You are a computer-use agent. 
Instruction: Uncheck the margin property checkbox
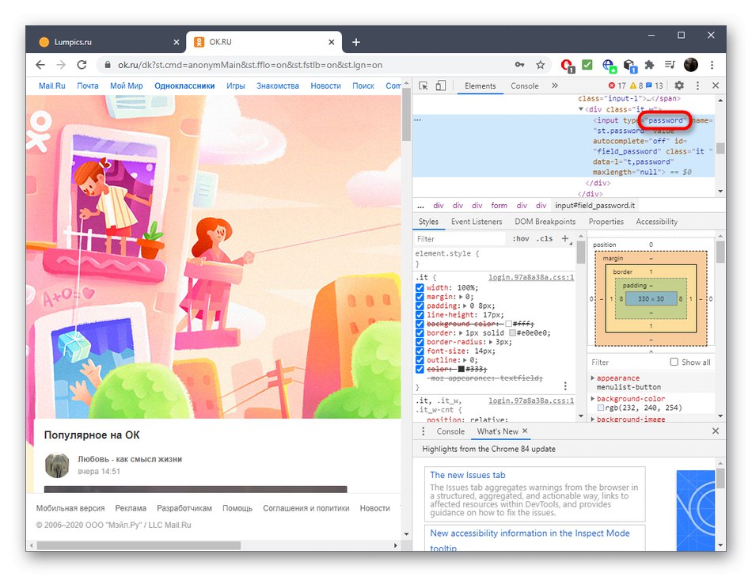420,297
